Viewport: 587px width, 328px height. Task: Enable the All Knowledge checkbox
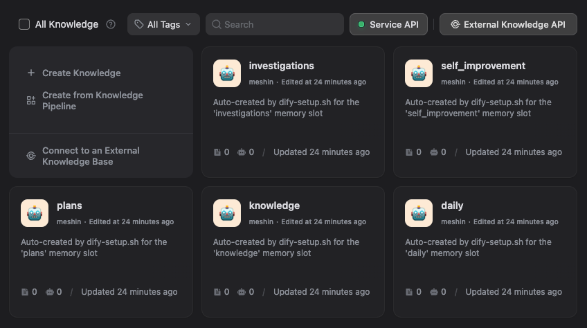(x=24, y=24)
